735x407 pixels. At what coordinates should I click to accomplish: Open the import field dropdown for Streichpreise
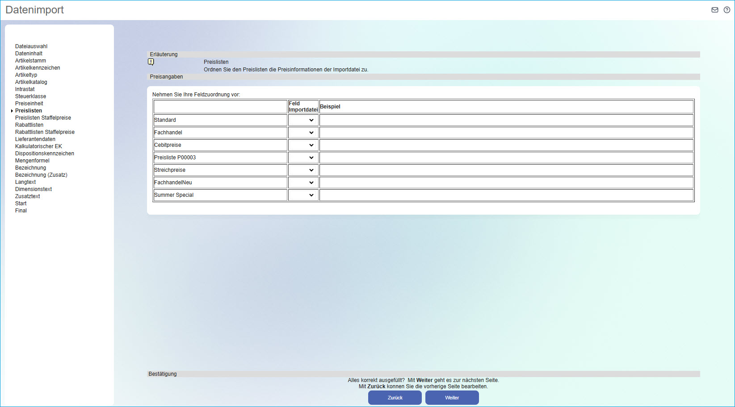tap(303, 170)
